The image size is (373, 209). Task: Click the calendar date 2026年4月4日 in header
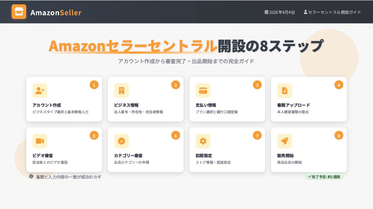click(x=280, y=12)
